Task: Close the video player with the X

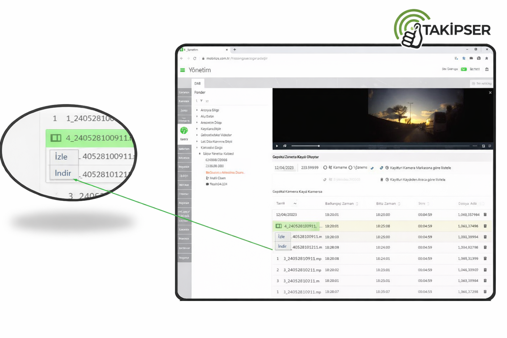Action: [490, 93]
